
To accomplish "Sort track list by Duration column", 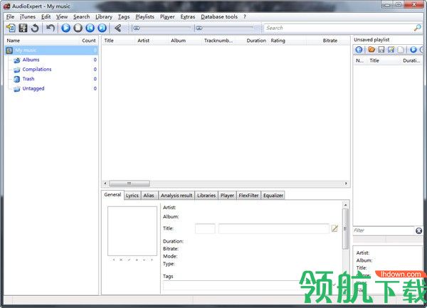I will [256, 41].
